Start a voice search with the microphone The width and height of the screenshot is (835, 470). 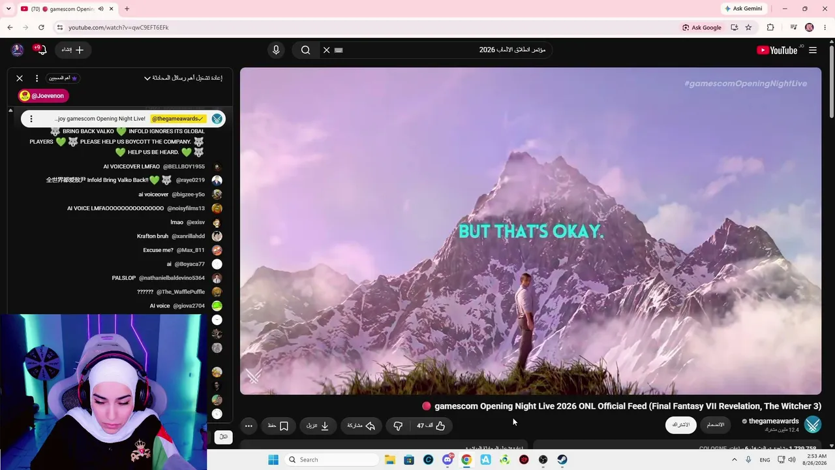276,50
